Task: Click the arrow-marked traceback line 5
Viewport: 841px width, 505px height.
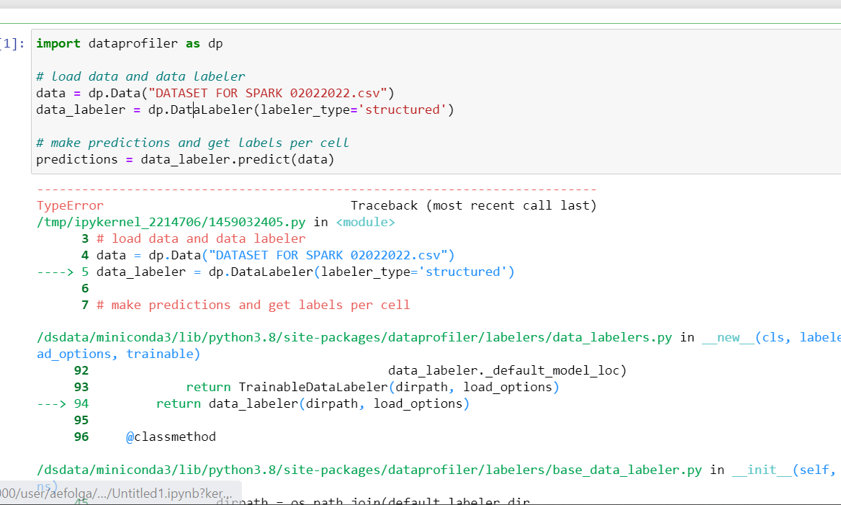Action: (x=276, y=272)
